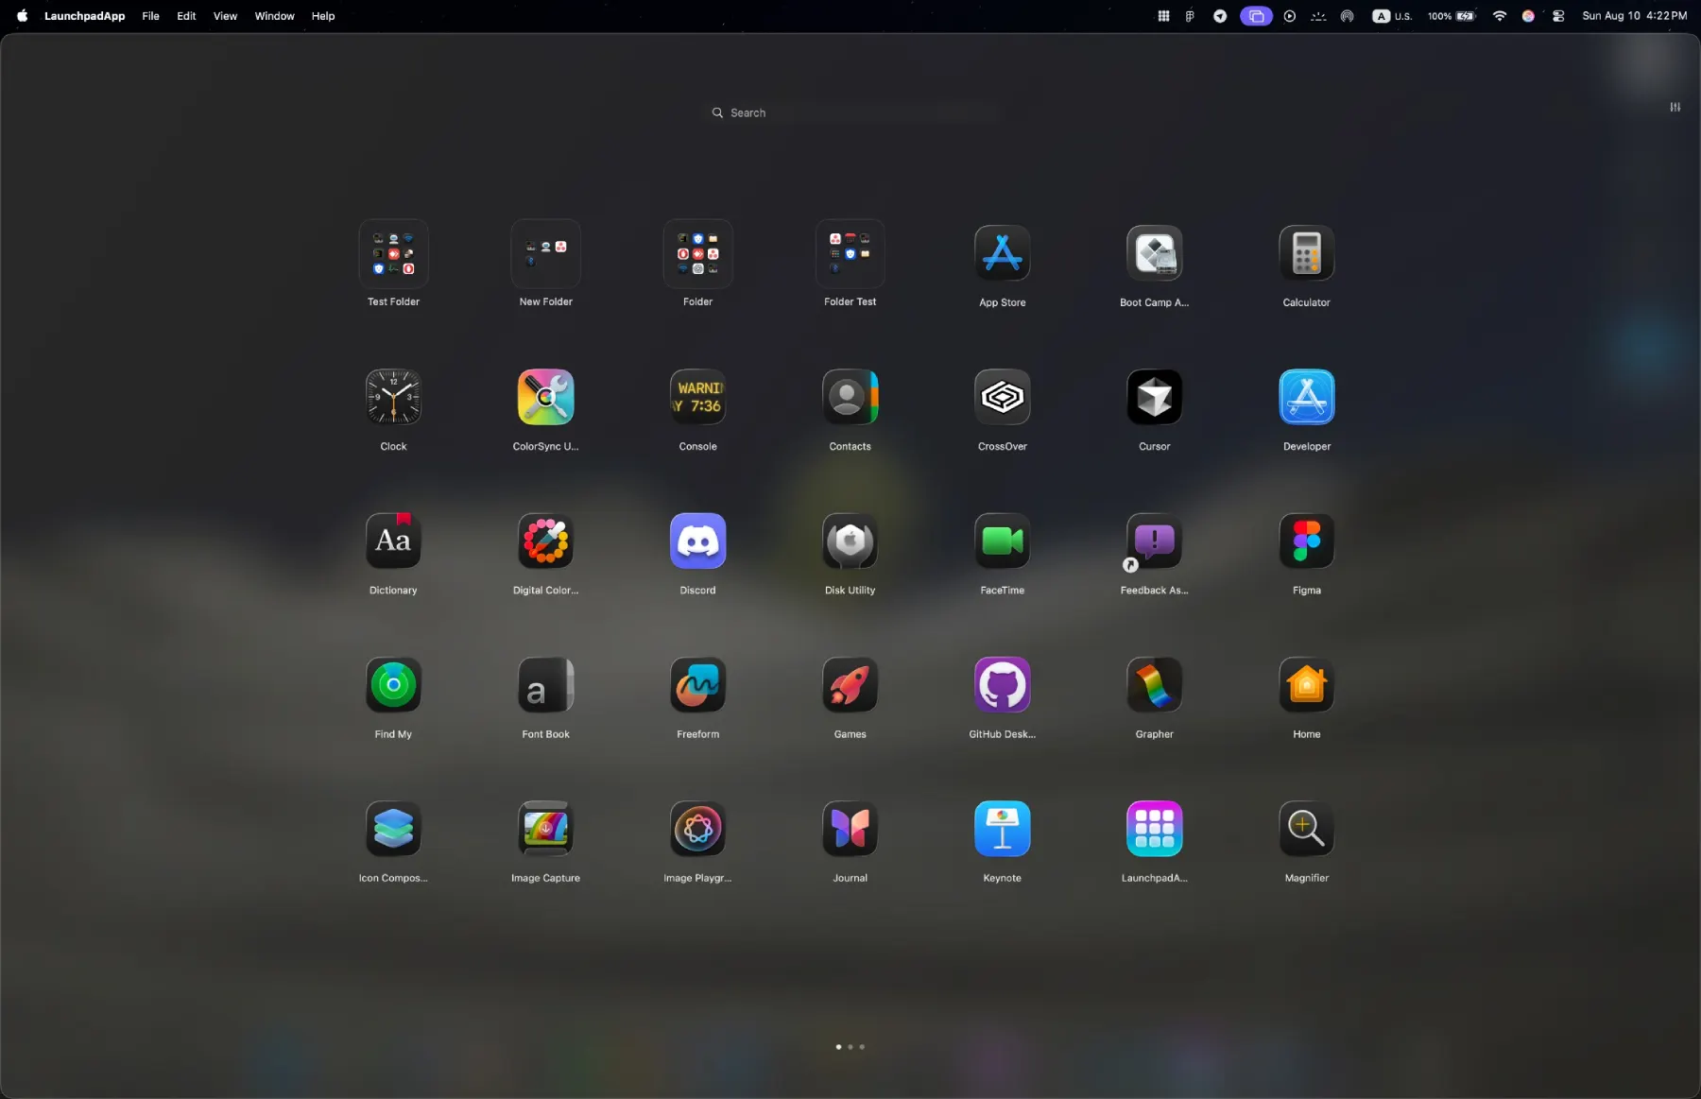Open Control Center from the menu bar

[x=1558, y=16]
